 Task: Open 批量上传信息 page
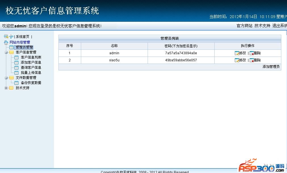[31, 73]
